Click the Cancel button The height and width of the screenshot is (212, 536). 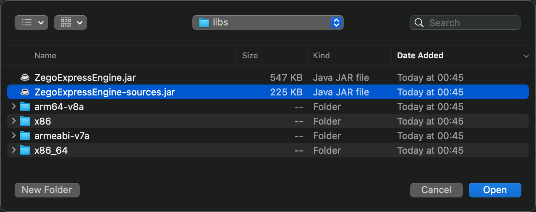click(x=436, y=190)
